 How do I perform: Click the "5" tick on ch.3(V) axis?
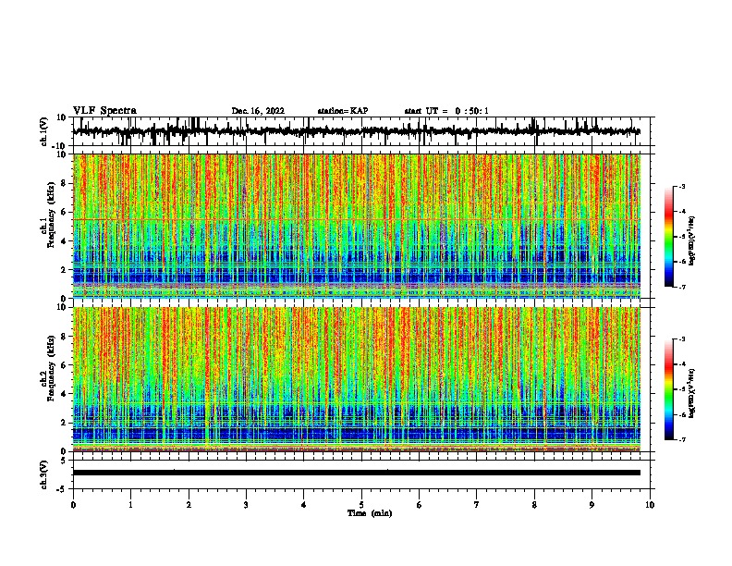coord(65,461)
